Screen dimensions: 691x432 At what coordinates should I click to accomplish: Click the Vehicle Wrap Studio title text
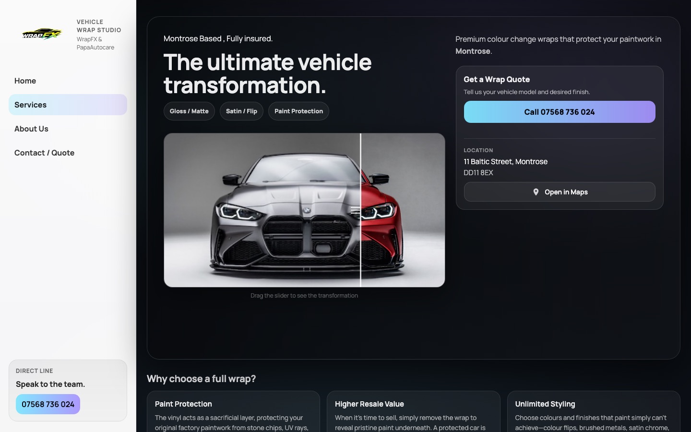(99, 26)
